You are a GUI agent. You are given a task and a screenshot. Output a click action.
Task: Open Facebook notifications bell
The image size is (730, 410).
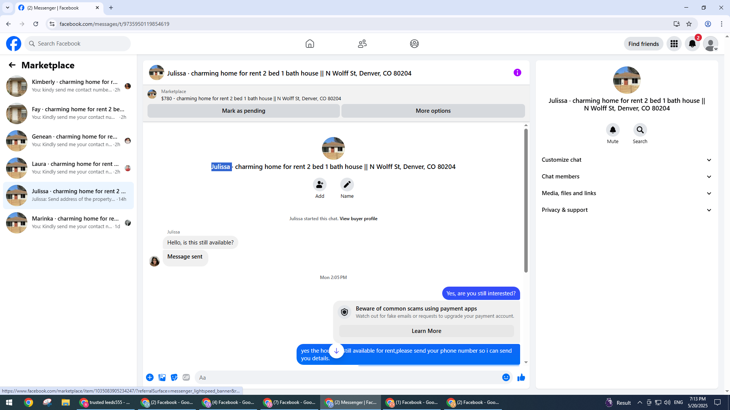click(692, 44)
